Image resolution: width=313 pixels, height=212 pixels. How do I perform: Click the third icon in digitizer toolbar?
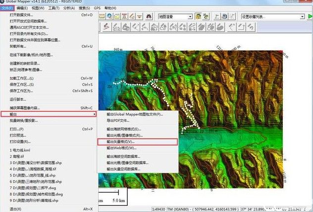(x=126, y=27)
